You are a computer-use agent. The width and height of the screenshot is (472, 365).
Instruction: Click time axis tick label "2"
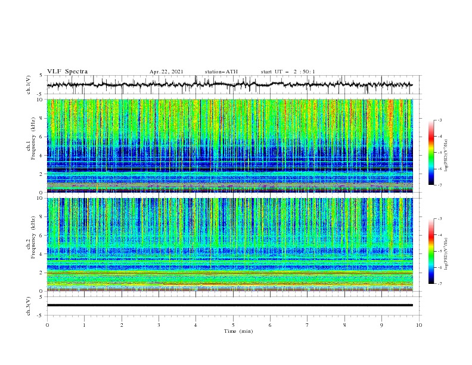[122, 325]
